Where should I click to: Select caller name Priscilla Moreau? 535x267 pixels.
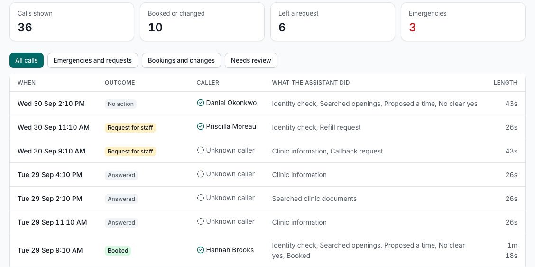pos(231,126)
